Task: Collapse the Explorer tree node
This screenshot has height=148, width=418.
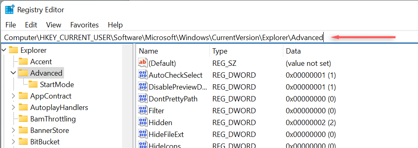Action: click(4, 50)
